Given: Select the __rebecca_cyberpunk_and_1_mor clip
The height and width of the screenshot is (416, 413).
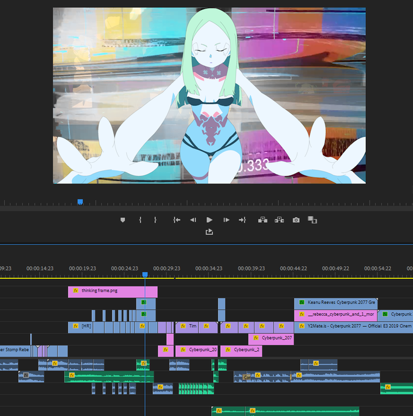Looking at the screenshot, I should (x=336, y=316).
